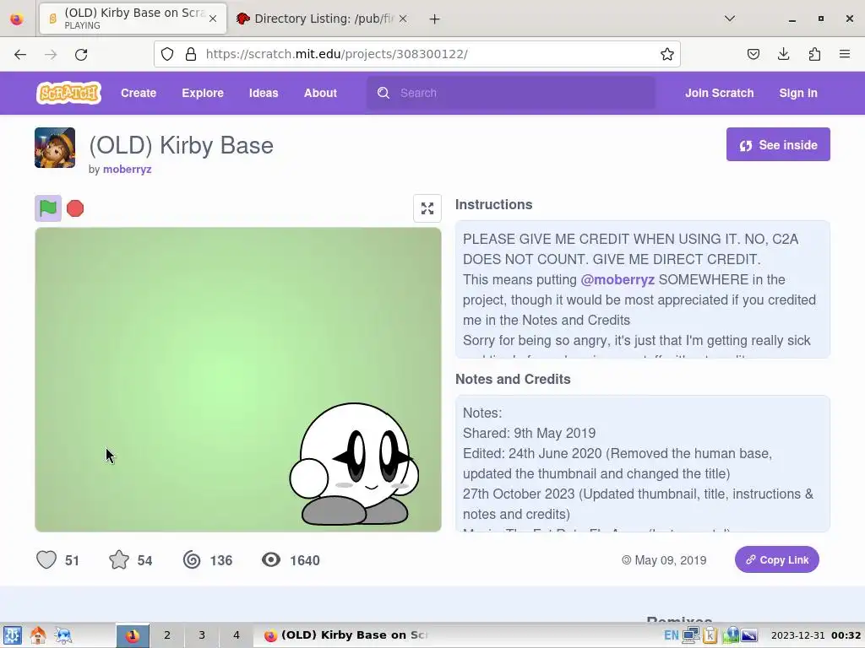Screen dimensions: 865x648
Task: Close the Kirby Base tab
Action: point(213,19)
